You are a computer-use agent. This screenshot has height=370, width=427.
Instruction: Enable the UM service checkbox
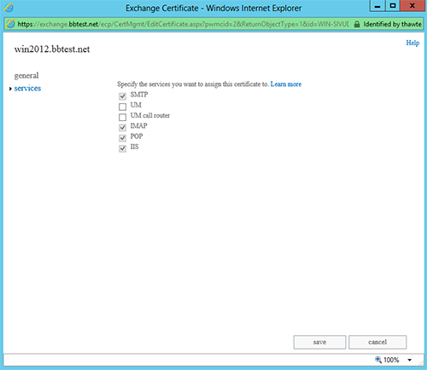(x=122, y=107)
